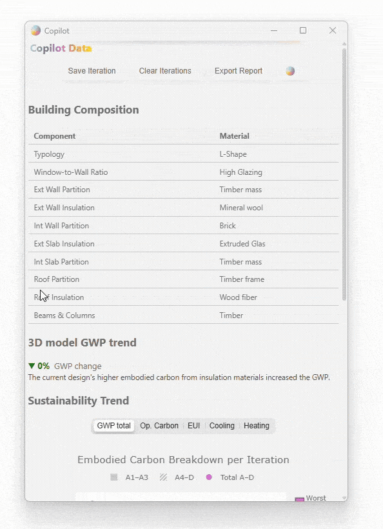This screenshot has height=529, width=383.
Task: Click Clear Iterations
Action: [x=165, y=71]
